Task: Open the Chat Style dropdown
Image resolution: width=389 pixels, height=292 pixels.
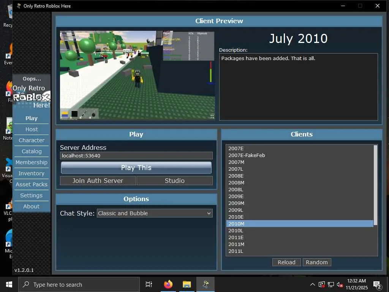Action: click(x=155, y=213)
